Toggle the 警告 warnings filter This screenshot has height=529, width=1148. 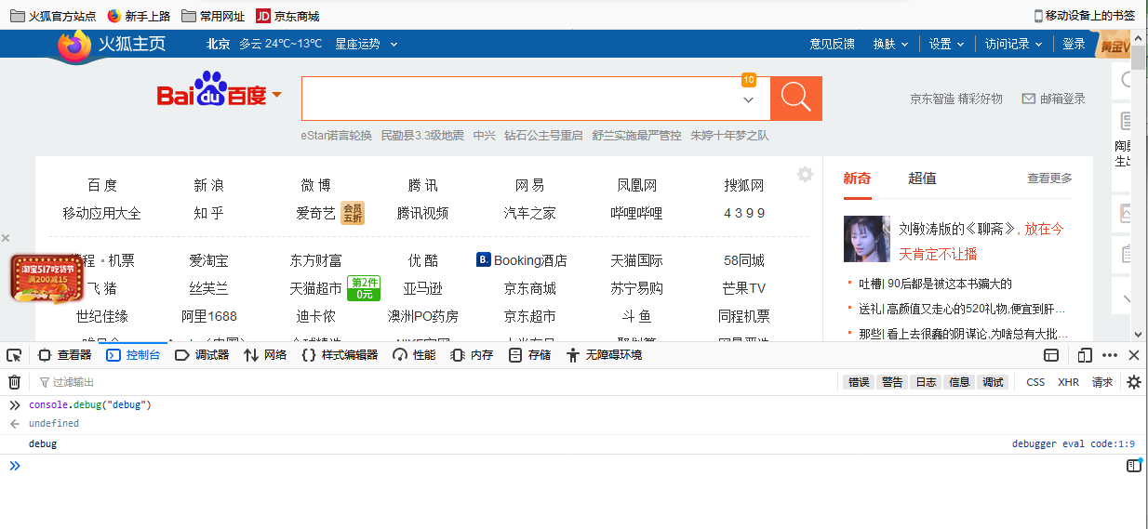(x=892, y=382)
